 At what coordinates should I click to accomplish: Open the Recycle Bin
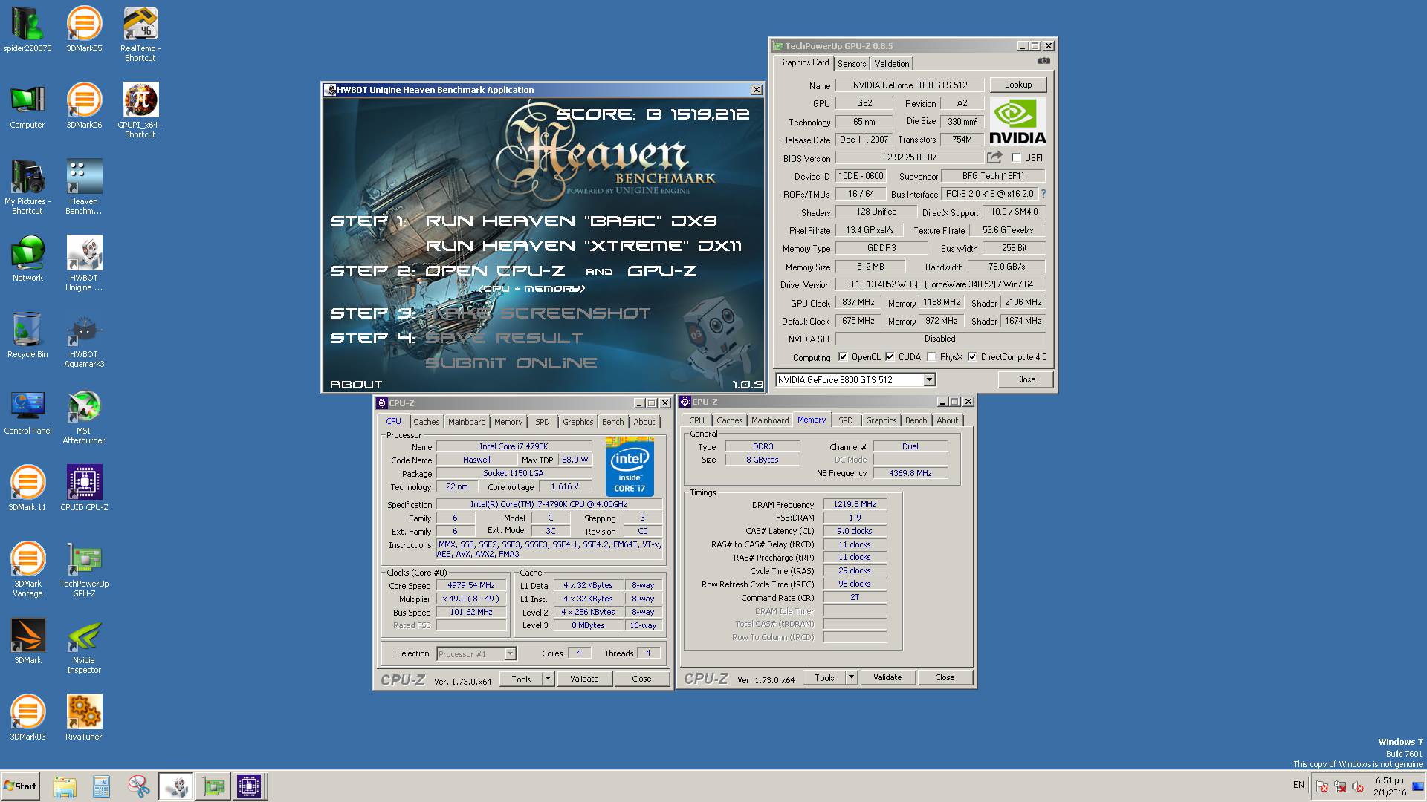coord(27,336)
